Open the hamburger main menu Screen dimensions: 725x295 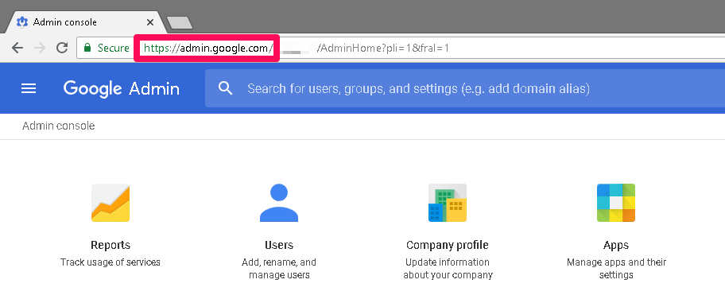pos(29,88)
